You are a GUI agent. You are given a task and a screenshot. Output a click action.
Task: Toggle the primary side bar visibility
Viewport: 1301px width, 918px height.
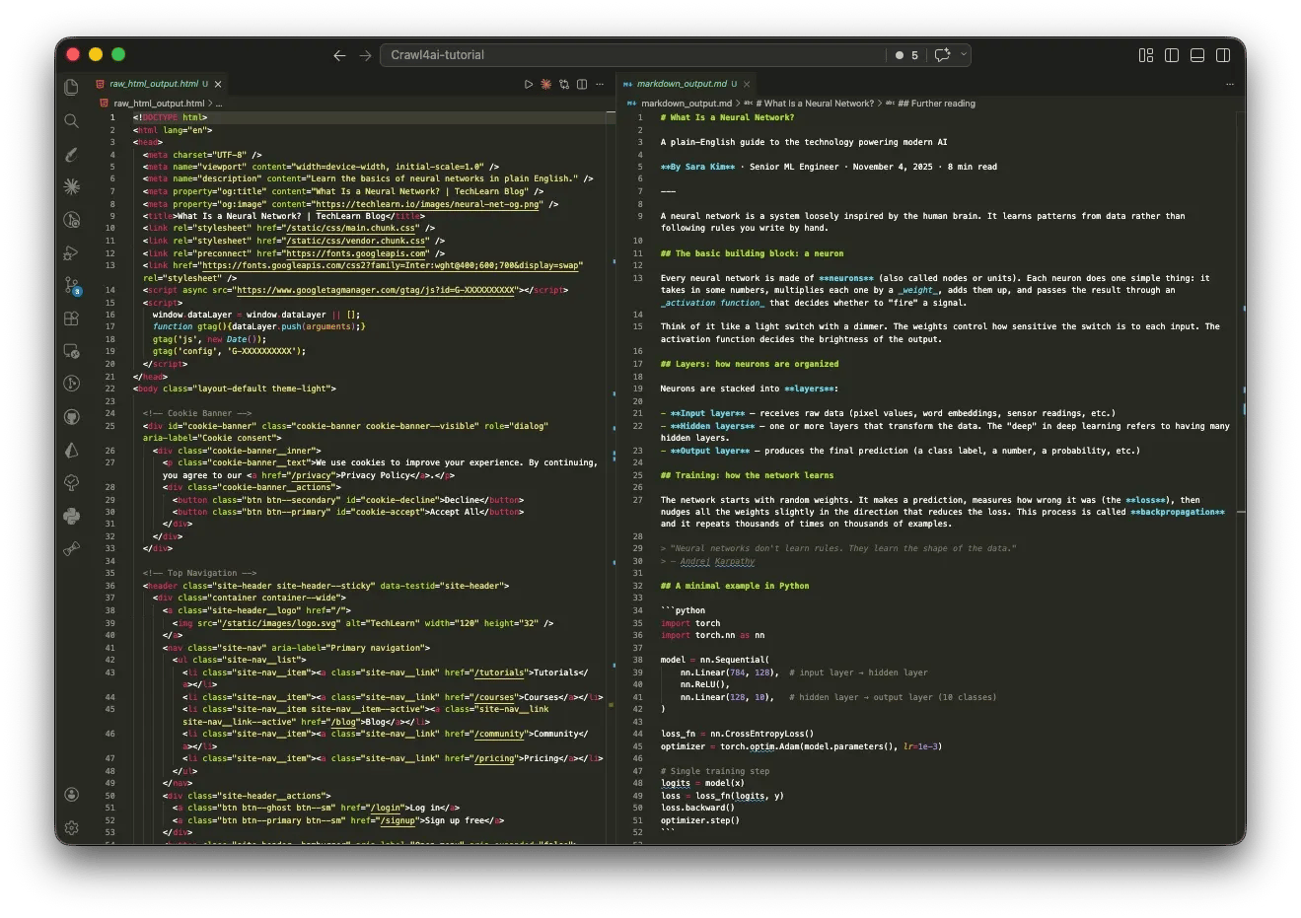pyautogui.click(x=1172, y=55)
